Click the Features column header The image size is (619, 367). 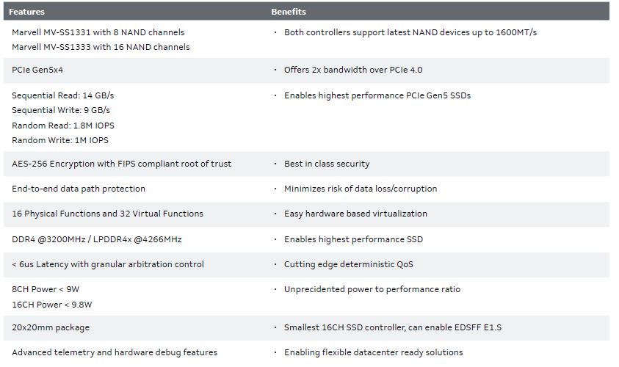pyautogui.click(x=26, y=12)
